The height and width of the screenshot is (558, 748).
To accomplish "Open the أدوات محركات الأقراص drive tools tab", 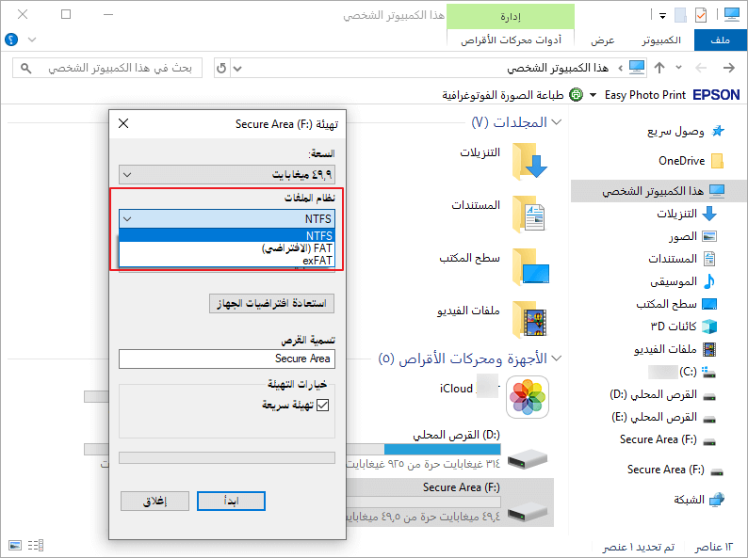I will click(511, 40).
